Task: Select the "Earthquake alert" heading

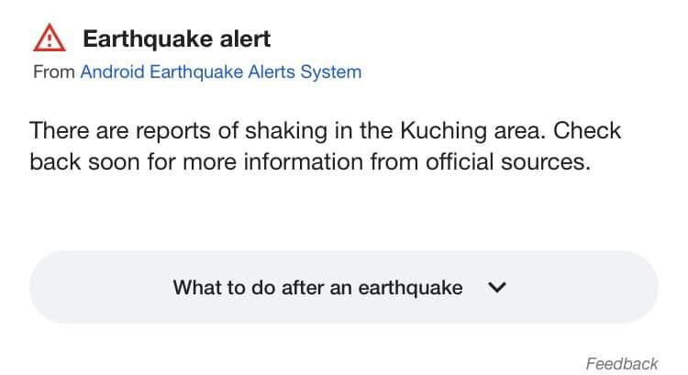Action: (176, 39)
